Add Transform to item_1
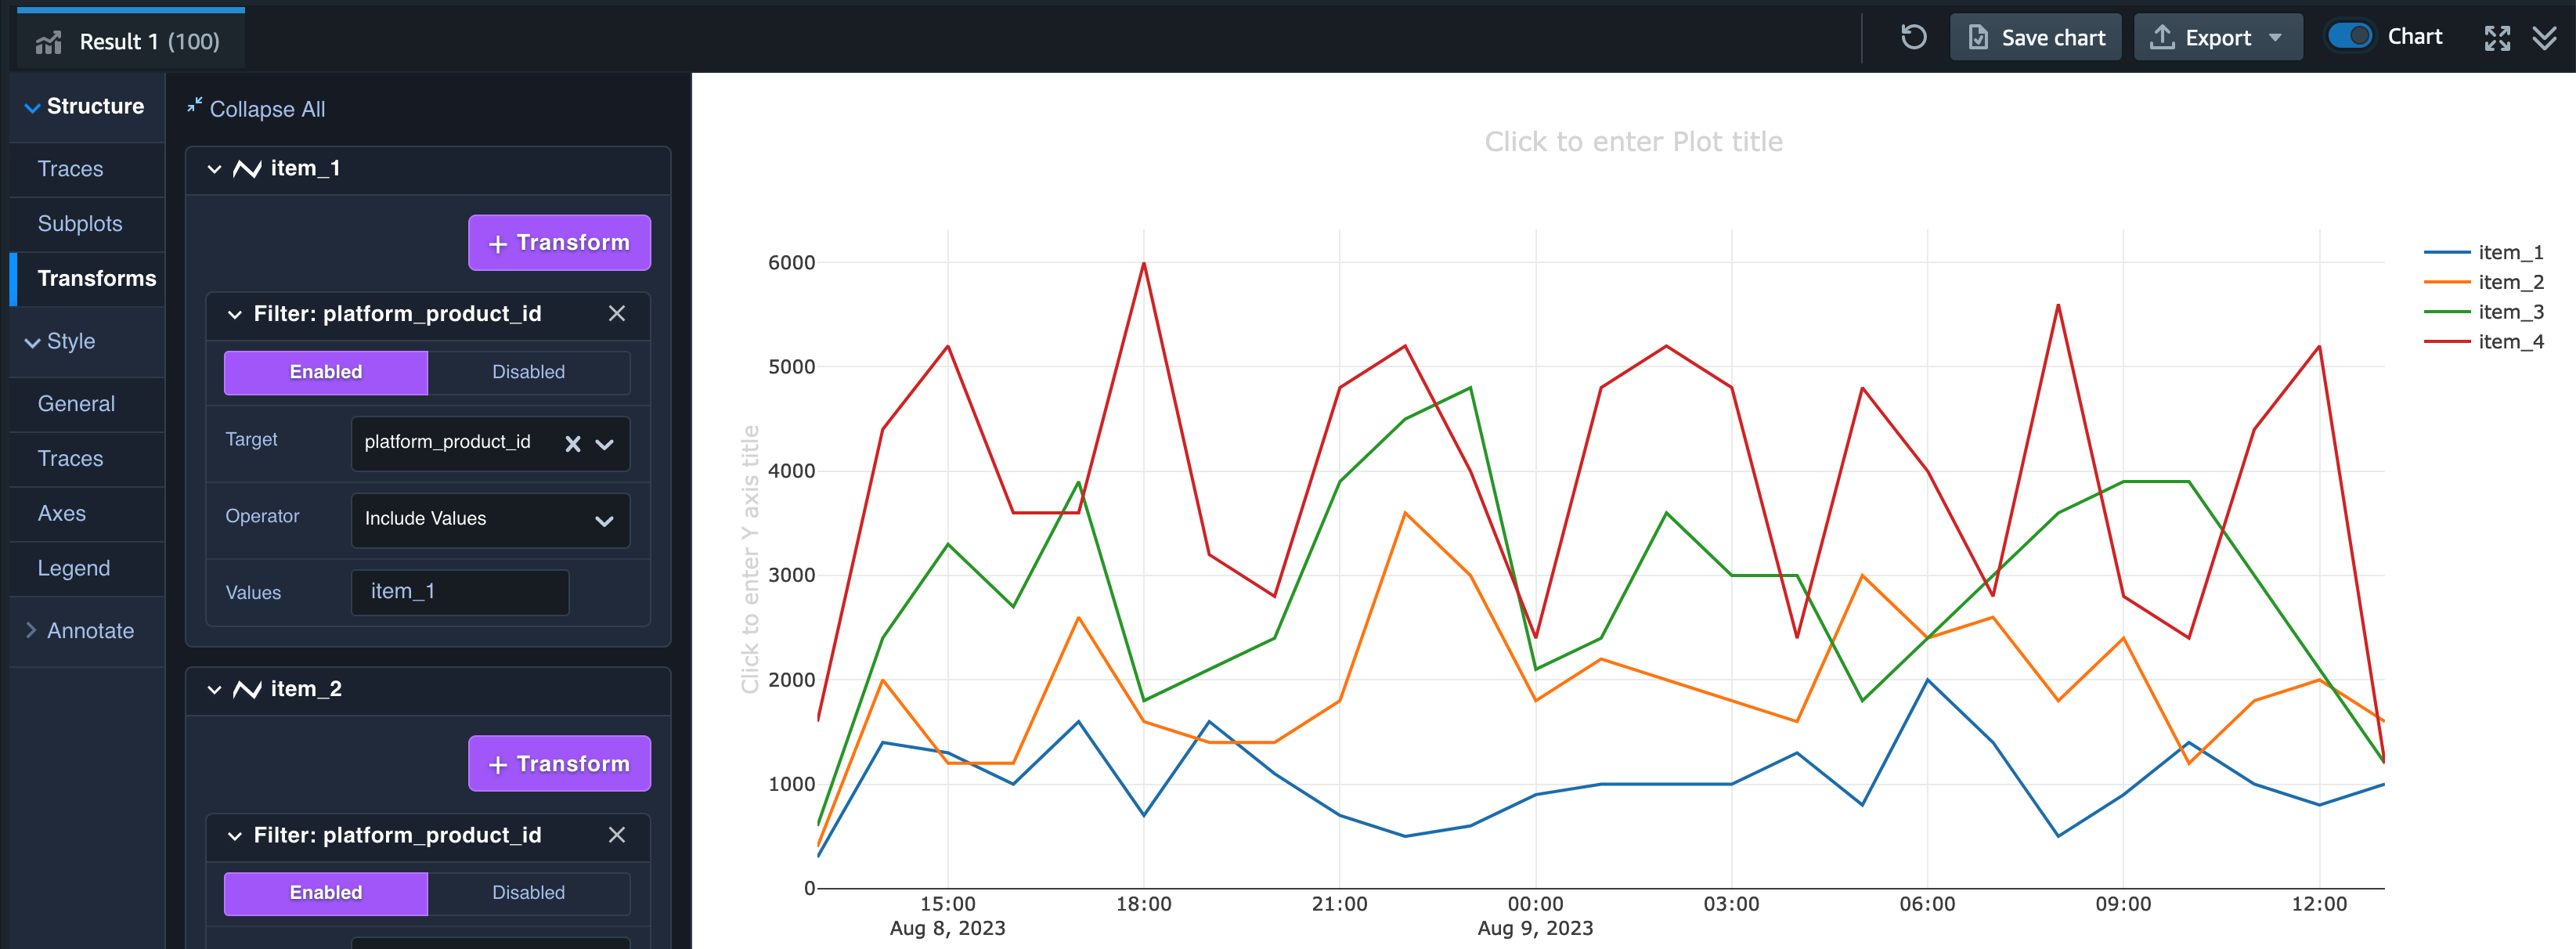Viewport: 2576px width, 949px height. point(559,243)
